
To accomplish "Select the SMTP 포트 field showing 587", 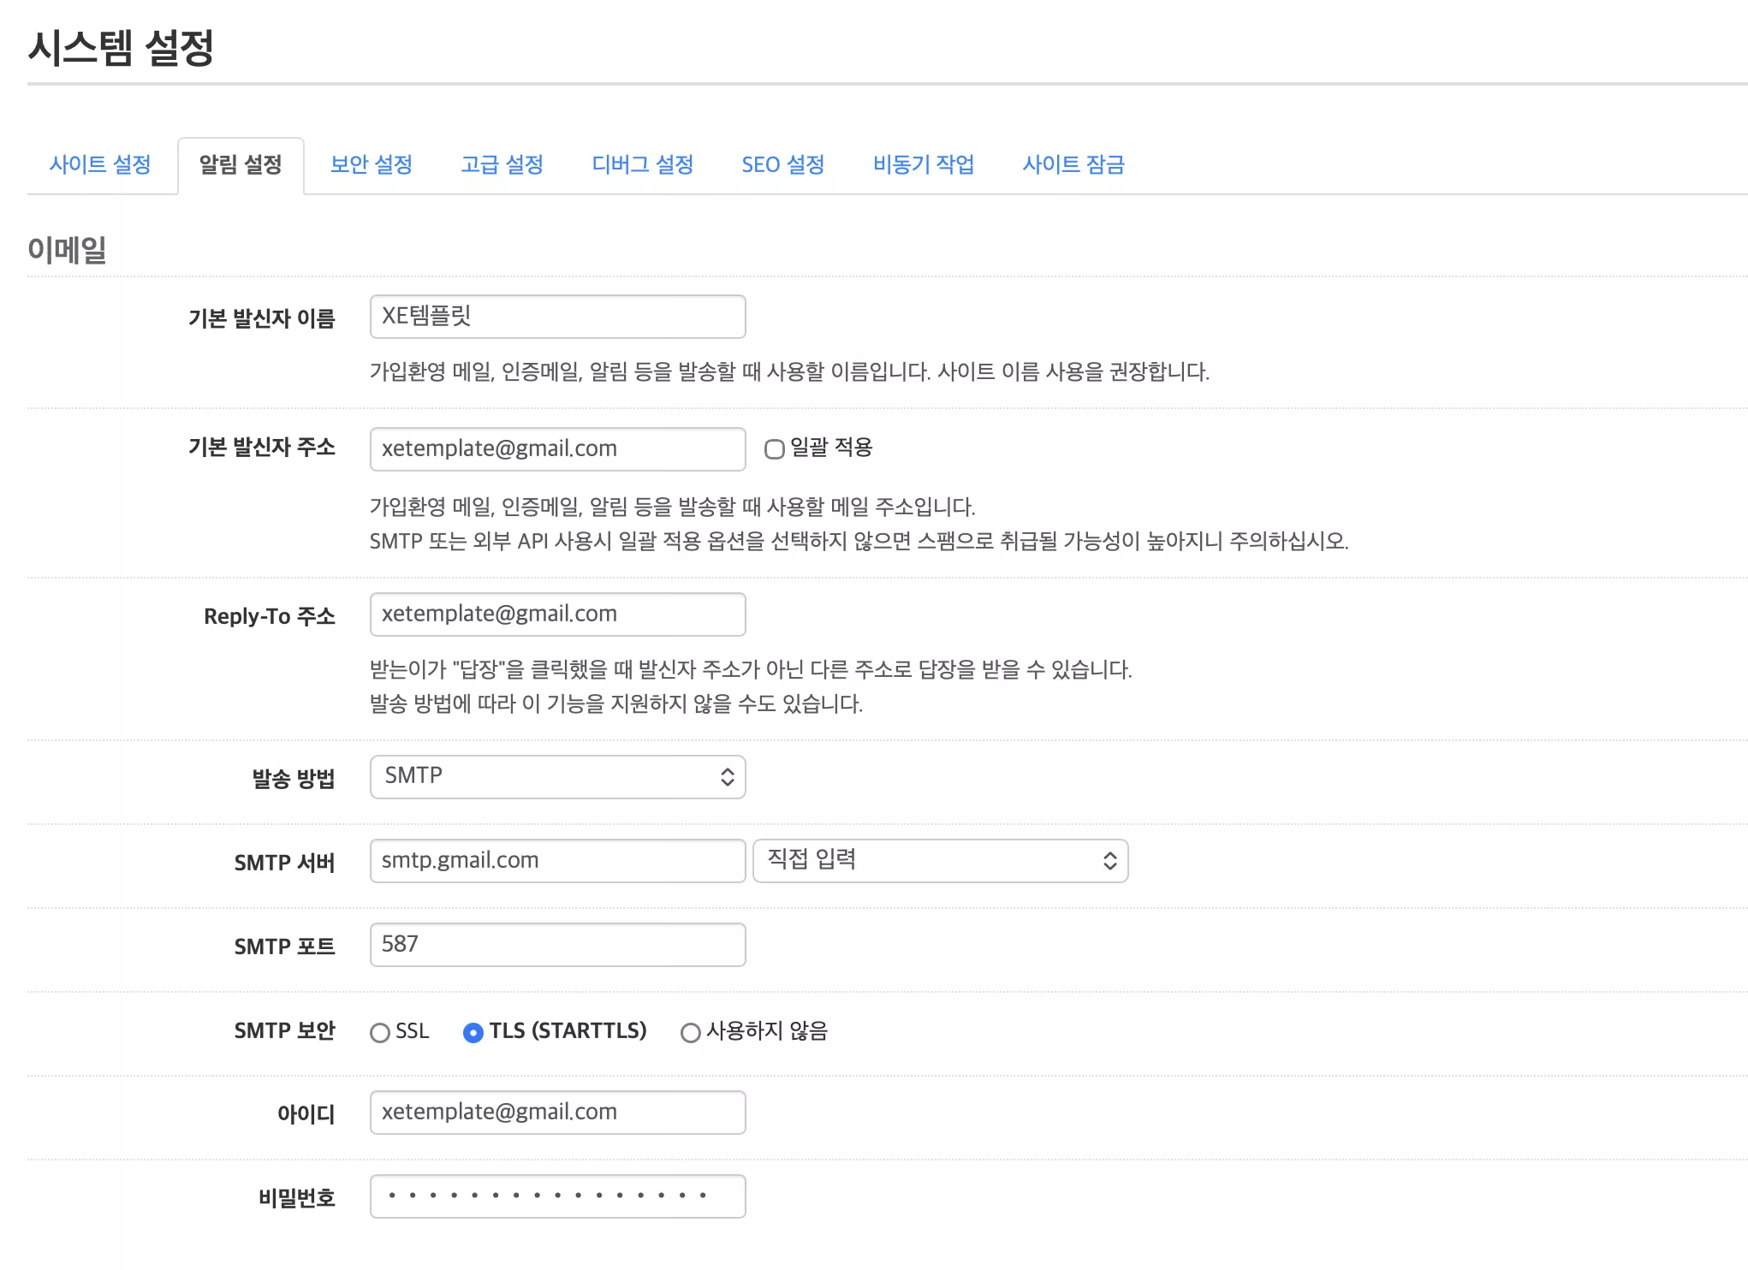I will pos(557,944).
